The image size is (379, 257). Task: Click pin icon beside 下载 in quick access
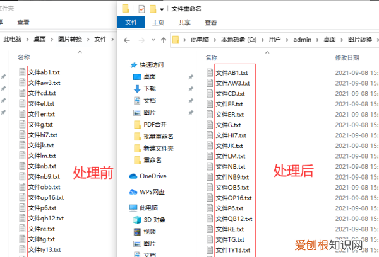pyautogui.click(x=191, y=89)
